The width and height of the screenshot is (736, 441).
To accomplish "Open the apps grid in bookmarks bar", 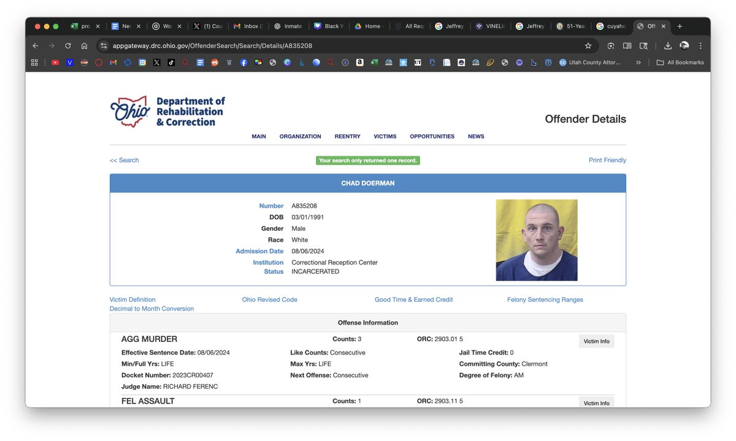I will 34,62.
